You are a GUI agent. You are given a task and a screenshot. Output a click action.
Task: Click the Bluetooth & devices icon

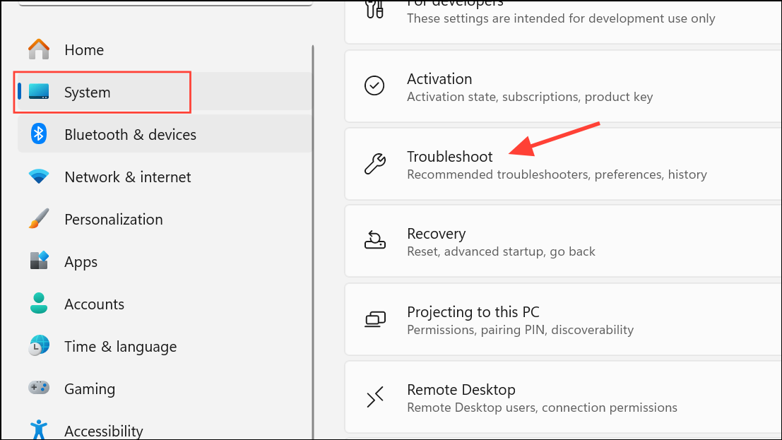click(x=38, y=134)
